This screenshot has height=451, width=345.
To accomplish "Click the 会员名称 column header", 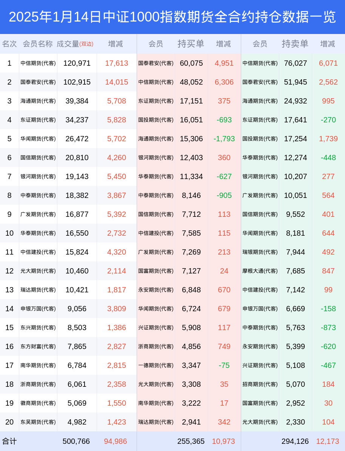I will [x=38, y=44].
